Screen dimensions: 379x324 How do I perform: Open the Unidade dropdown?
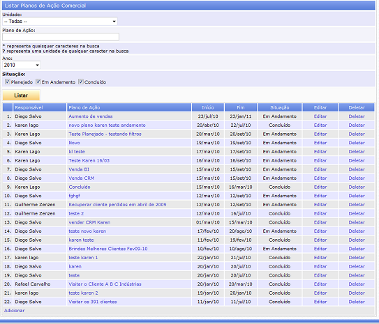pyautogui.click(x=60, y=21)
